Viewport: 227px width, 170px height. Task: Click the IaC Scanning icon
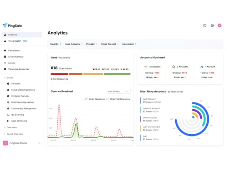tap(8, 115)
